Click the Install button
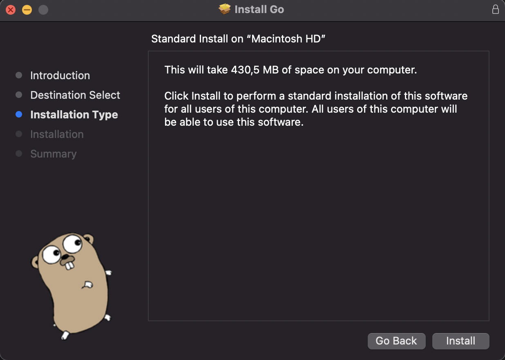Viewport: 505px width, 360px height. pyautogui.click(x=460, y=341)
